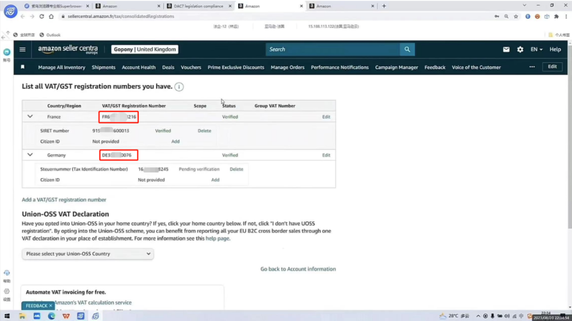The image size is (572, 321).
Task: Close the FEEDBACK widget with its X
Action: (51, 306)
